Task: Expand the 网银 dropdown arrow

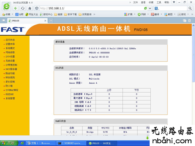Action: [x=148, y=14]
